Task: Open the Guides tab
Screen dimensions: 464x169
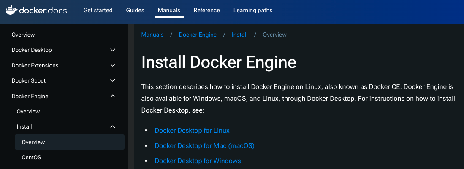Action: click(x=135, y=11)
